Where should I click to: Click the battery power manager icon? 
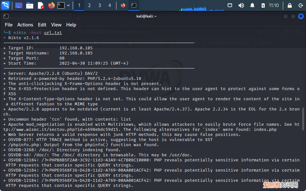tap(263, 5)
